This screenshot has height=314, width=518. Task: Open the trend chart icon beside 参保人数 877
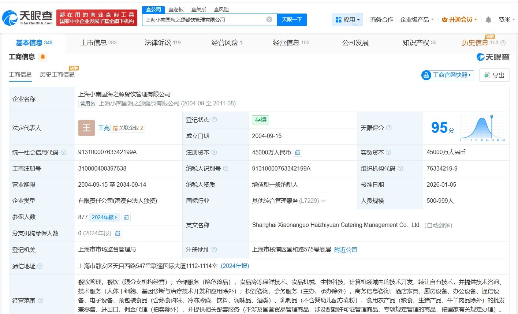[126, 217]
